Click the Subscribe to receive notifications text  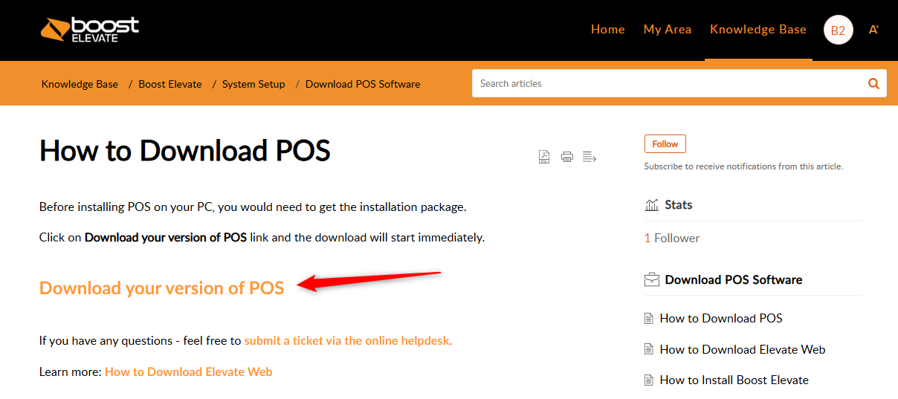(x=743, y=166)
